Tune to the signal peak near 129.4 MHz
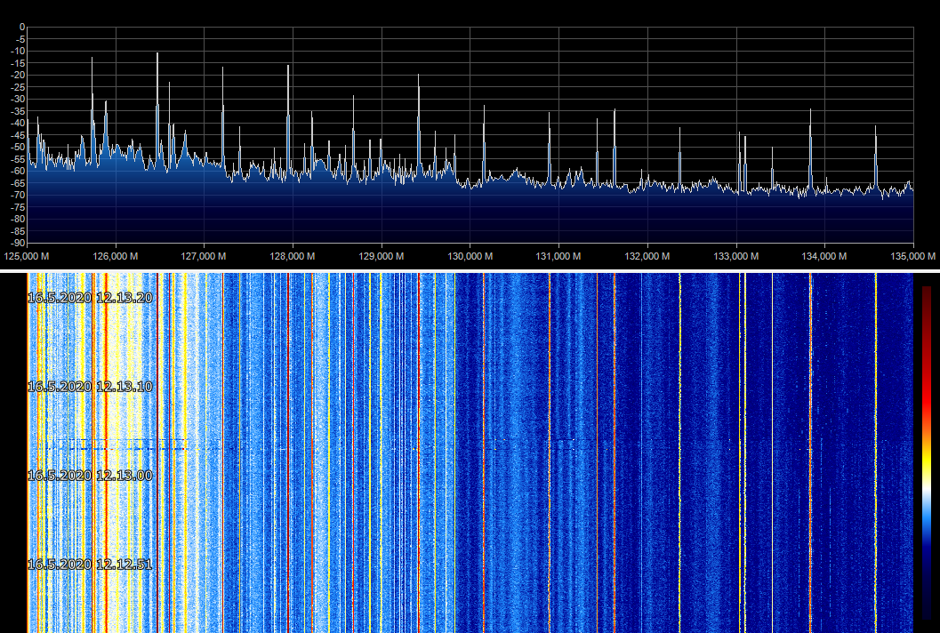Screen dimensions: 940x633 [x=418, y=76]
